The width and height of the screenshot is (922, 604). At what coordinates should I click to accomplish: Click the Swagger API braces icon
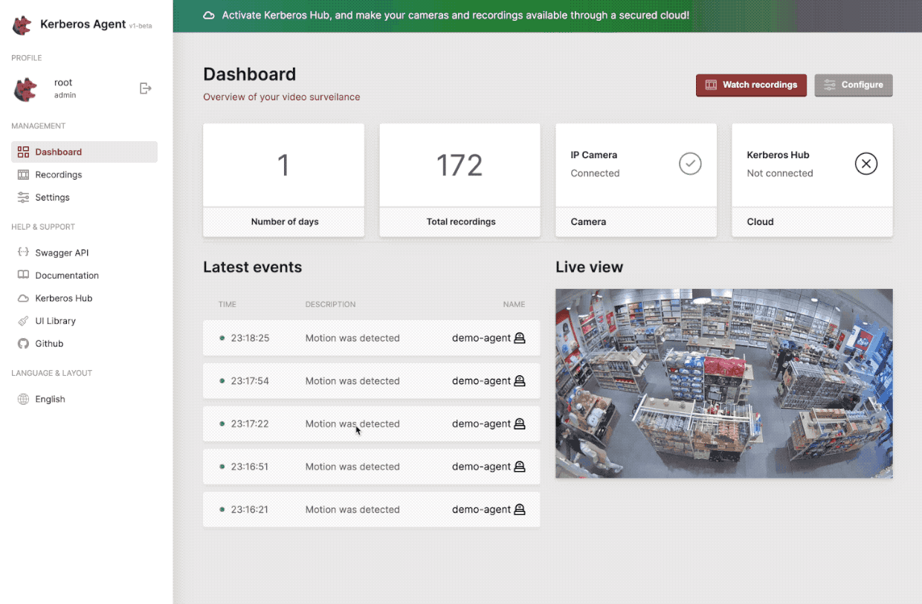[x=23, y=253]
